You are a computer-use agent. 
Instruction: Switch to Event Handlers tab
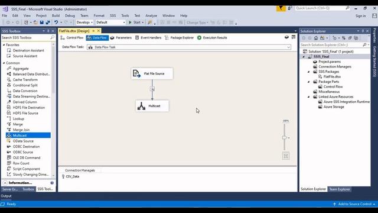[x=148, y=38]
